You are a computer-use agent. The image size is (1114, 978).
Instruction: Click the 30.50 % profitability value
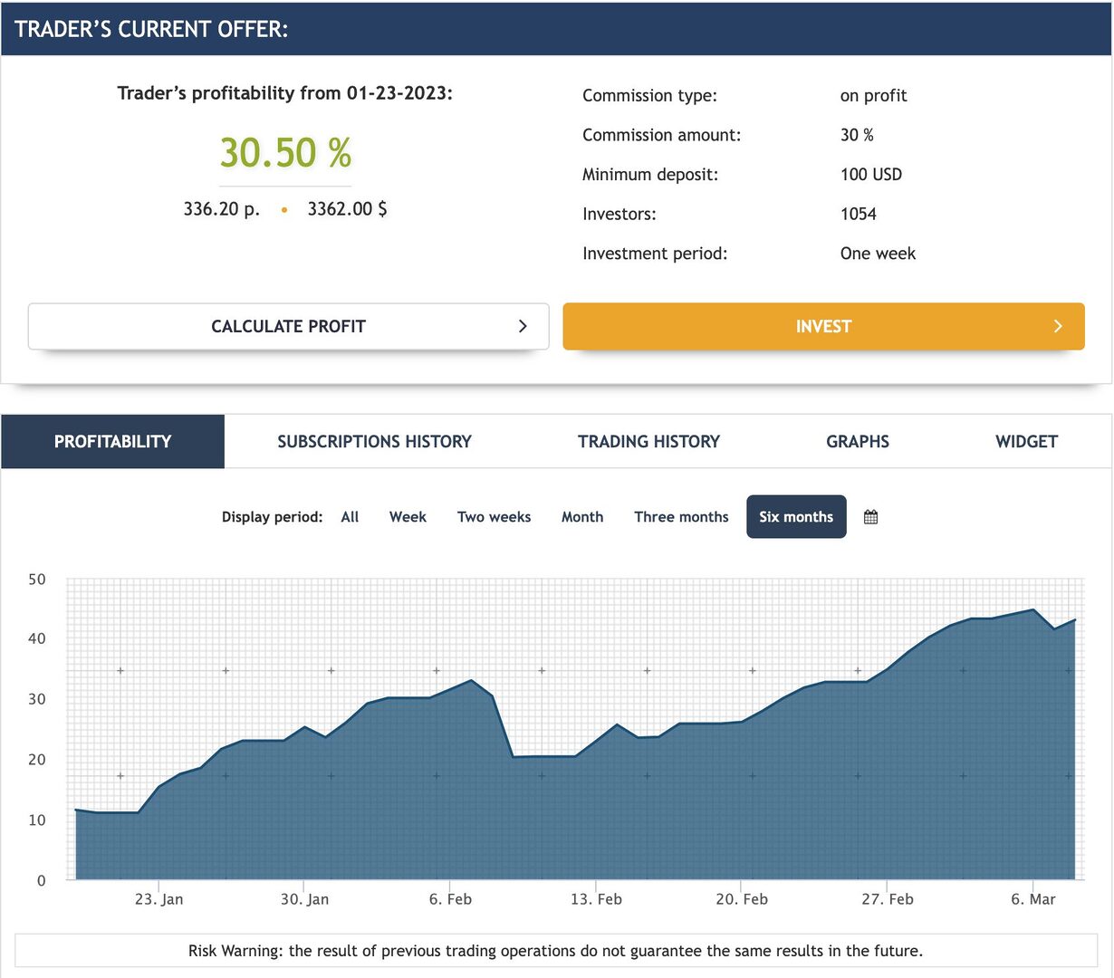point(285,152)
